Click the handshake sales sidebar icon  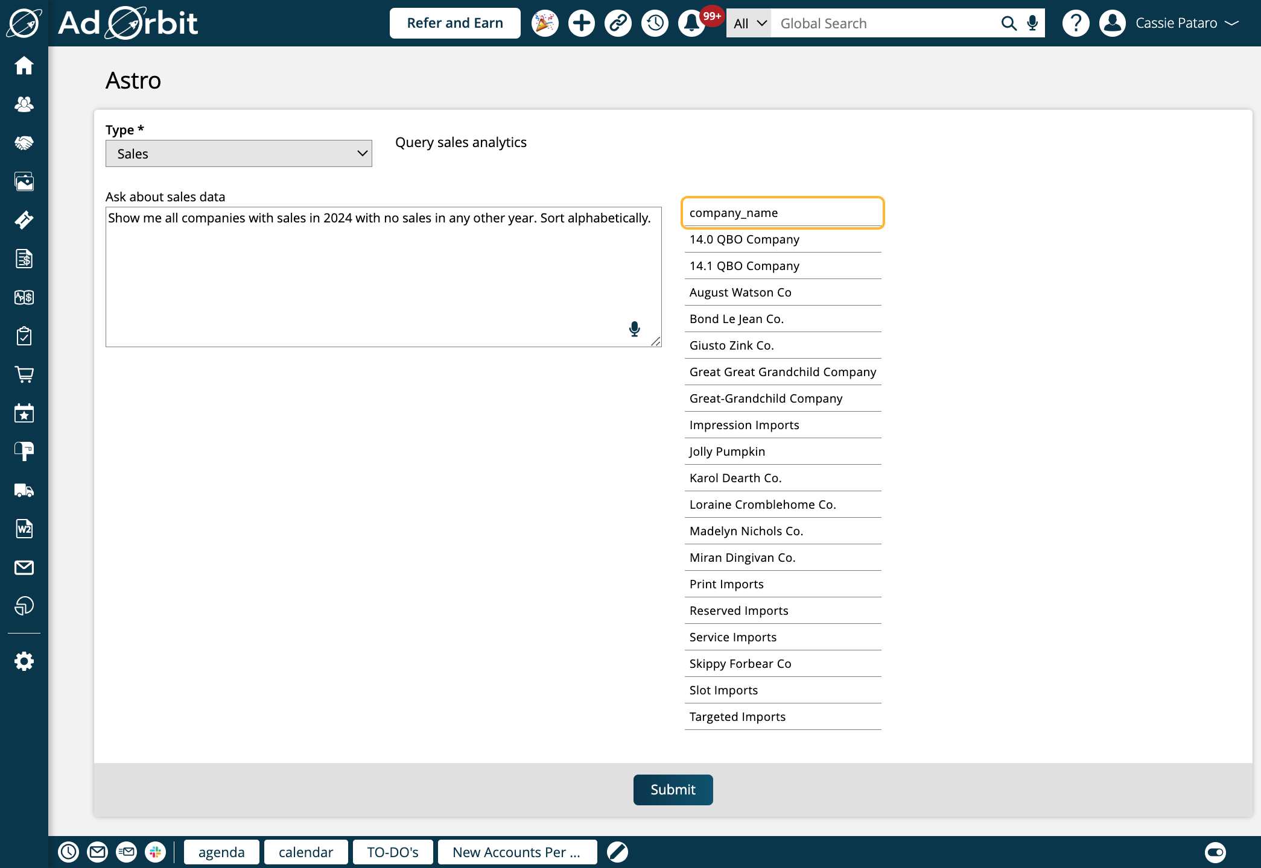[24, 143]
